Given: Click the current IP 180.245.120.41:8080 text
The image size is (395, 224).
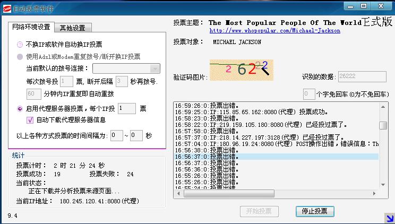Looking at the screenshot, I should (x=99, y=201).
